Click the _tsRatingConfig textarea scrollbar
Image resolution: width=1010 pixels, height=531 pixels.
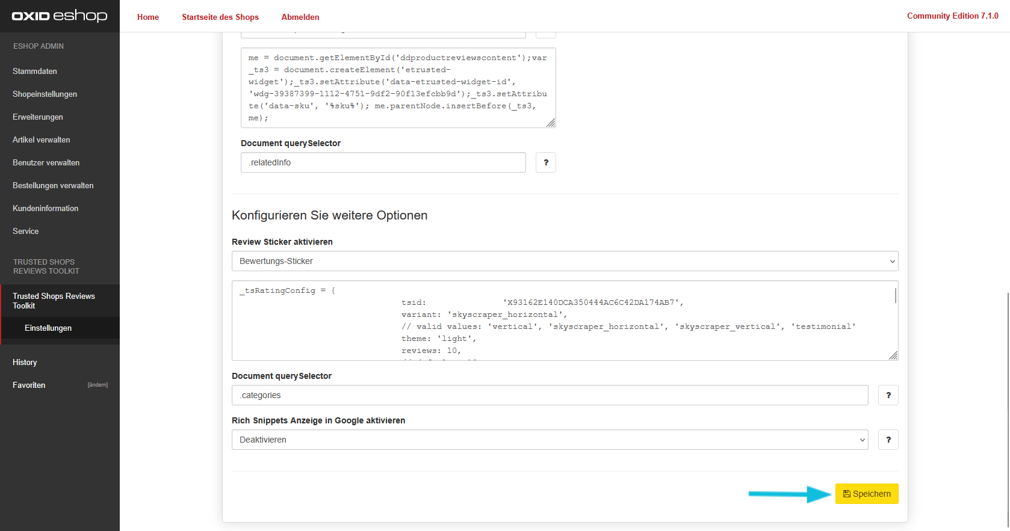(896, 295)
